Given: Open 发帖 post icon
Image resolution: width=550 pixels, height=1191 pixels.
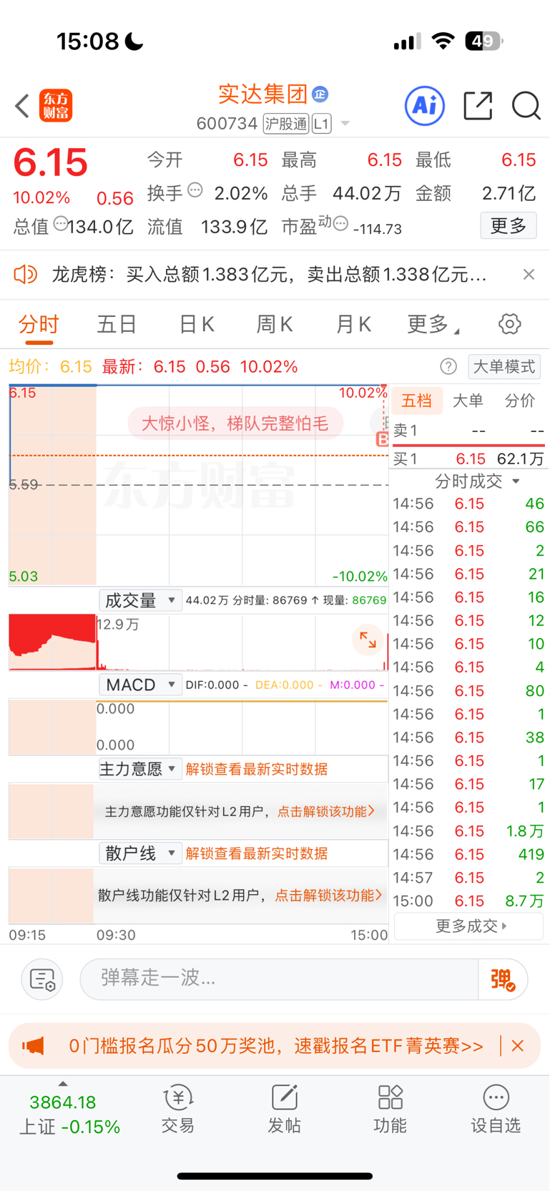Looking at the screenshot, I should (284, 1109).
